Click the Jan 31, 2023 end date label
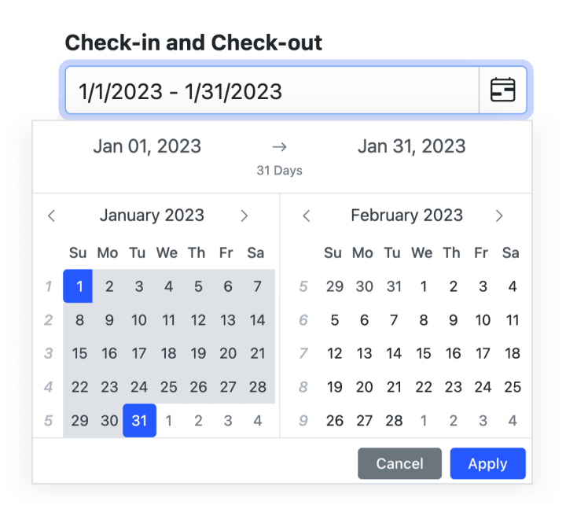Screen dimensions: 566x516 411,146
